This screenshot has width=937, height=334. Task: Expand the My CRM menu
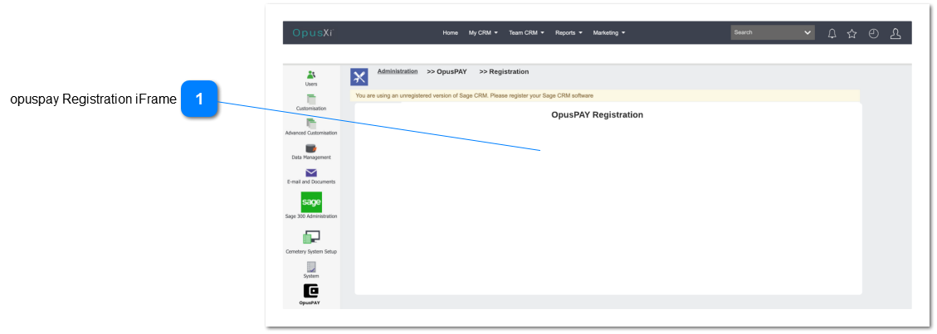click(483, 33)
